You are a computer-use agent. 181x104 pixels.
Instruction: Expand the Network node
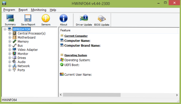(x=10, y=66)
